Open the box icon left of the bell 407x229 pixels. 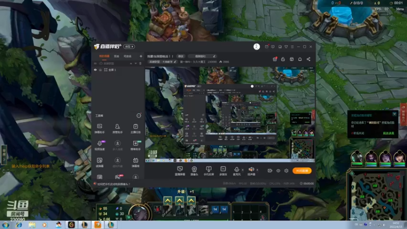[x=292, y=59]
